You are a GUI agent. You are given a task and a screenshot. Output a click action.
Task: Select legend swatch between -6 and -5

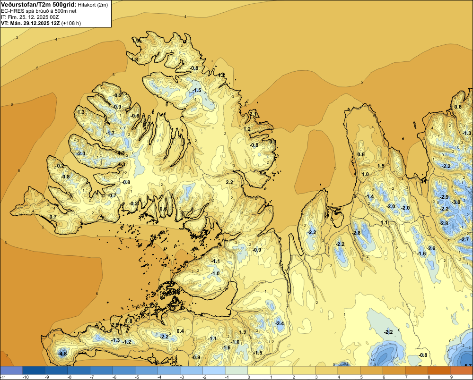pos(124,371)
